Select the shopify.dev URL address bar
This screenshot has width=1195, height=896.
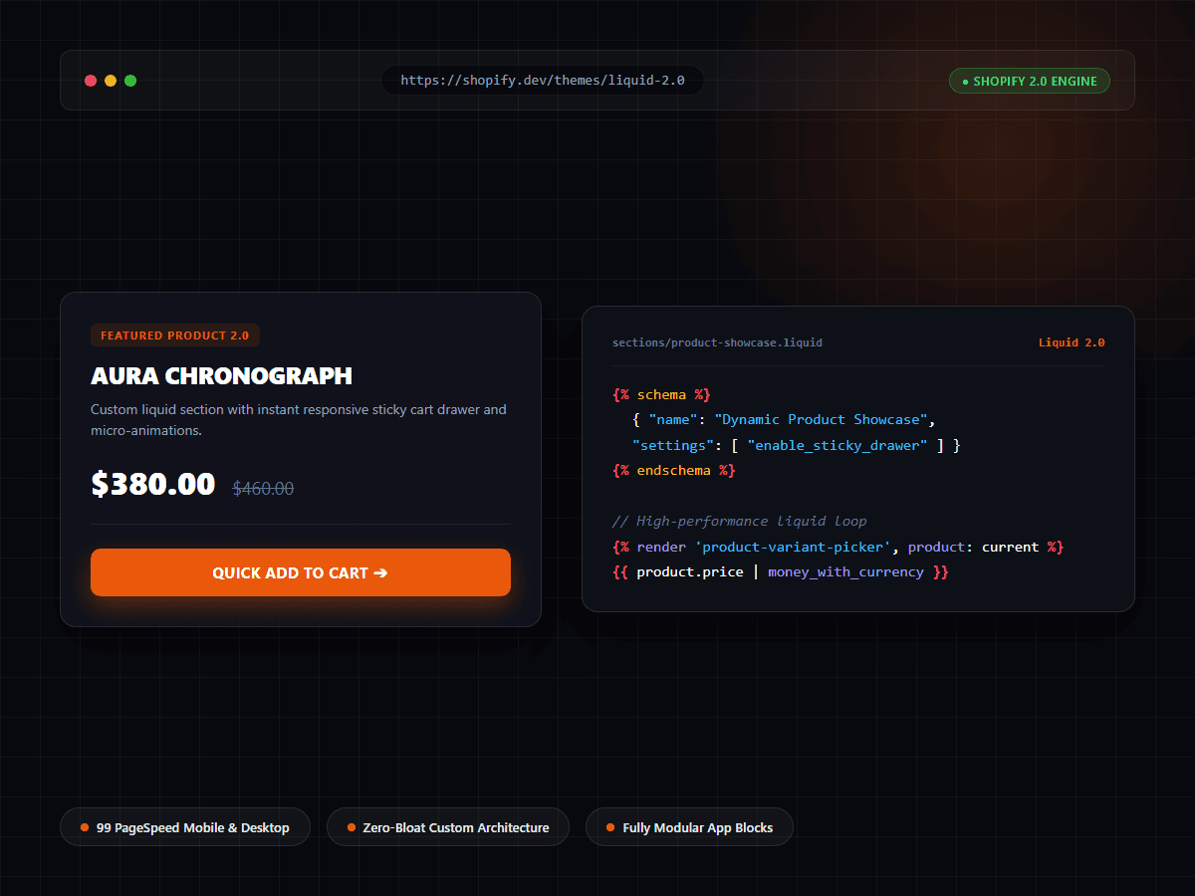[x=543, y=81]
